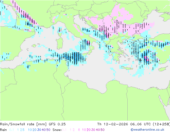Select the Rain legend 20 value
170x132 pixels.
[34, 130]
